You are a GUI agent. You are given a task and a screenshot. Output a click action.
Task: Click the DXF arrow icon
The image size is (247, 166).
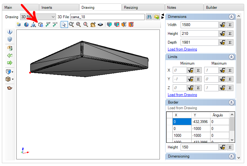(x=48, y=24)
